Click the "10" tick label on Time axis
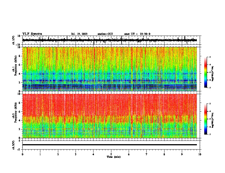 200,154
